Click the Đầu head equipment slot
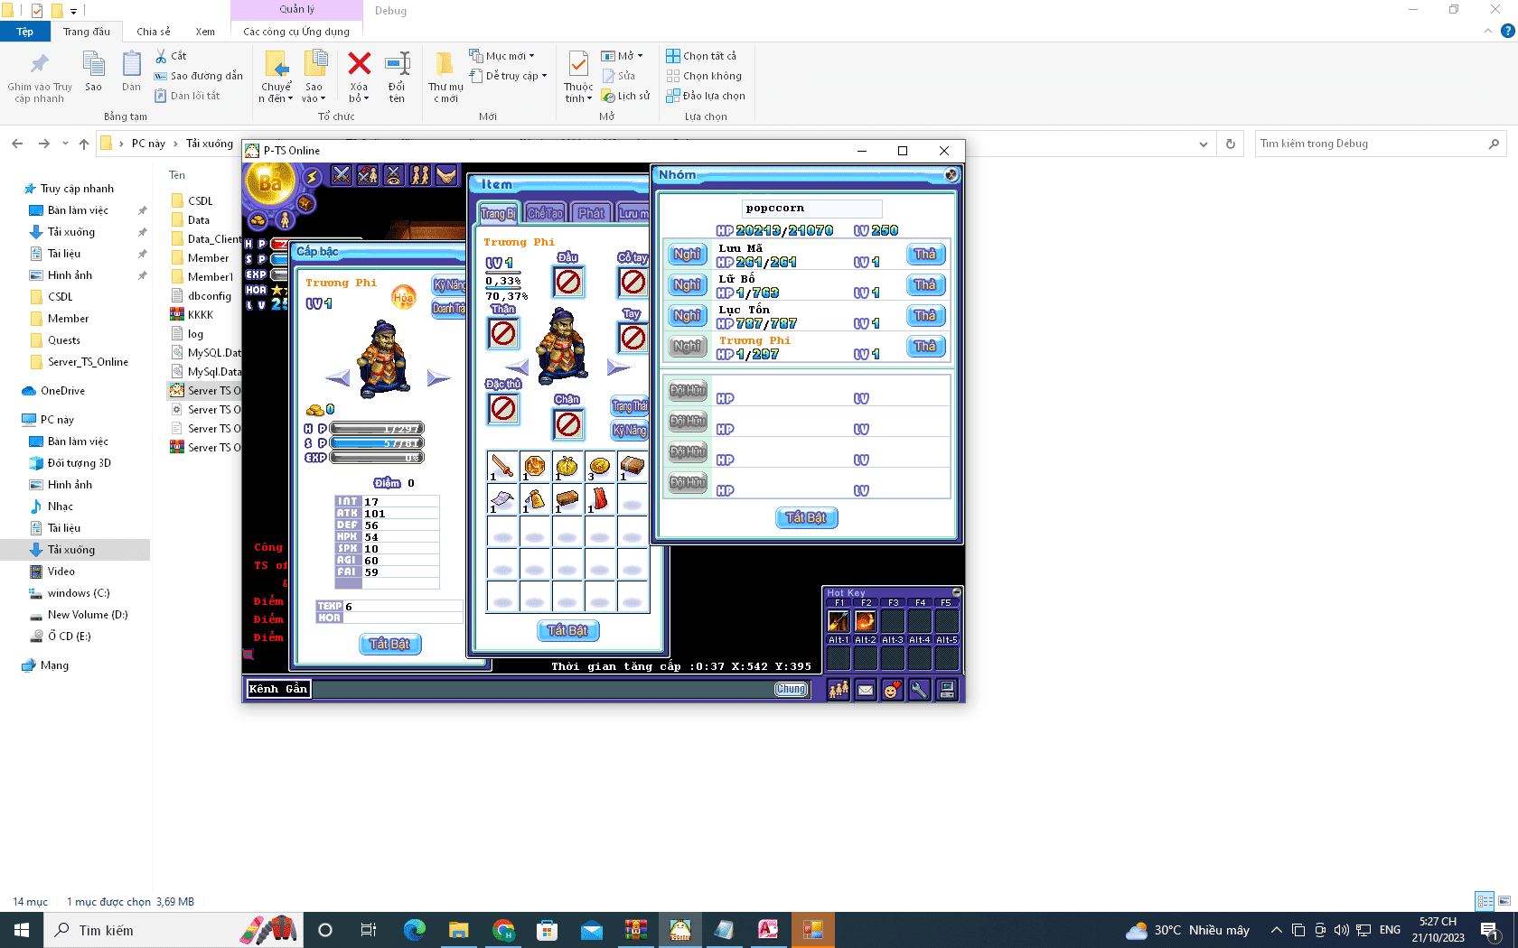1518x948 pixels. coord(568,282)
